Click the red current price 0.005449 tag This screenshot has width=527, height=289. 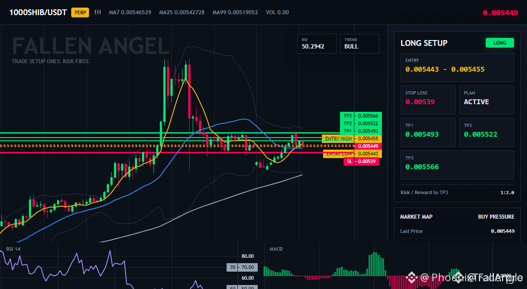pyautogui.click(x=368, y=146)
